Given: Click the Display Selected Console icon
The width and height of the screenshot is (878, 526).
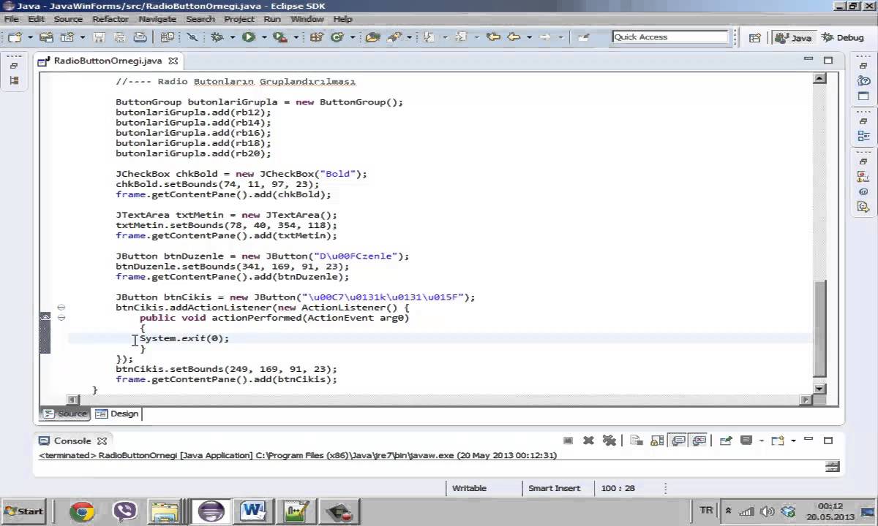Looking at the screenshot, I should pos(746,441).
